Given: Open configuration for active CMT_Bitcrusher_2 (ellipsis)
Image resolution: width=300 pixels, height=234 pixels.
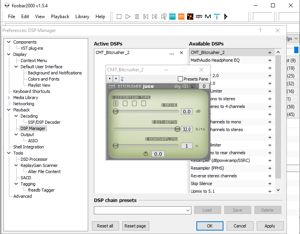Looking at the screenshot, I should [x=172, y=53].
